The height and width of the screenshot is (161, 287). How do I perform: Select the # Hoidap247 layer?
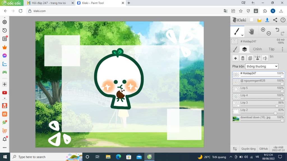[x=258, y=75]
